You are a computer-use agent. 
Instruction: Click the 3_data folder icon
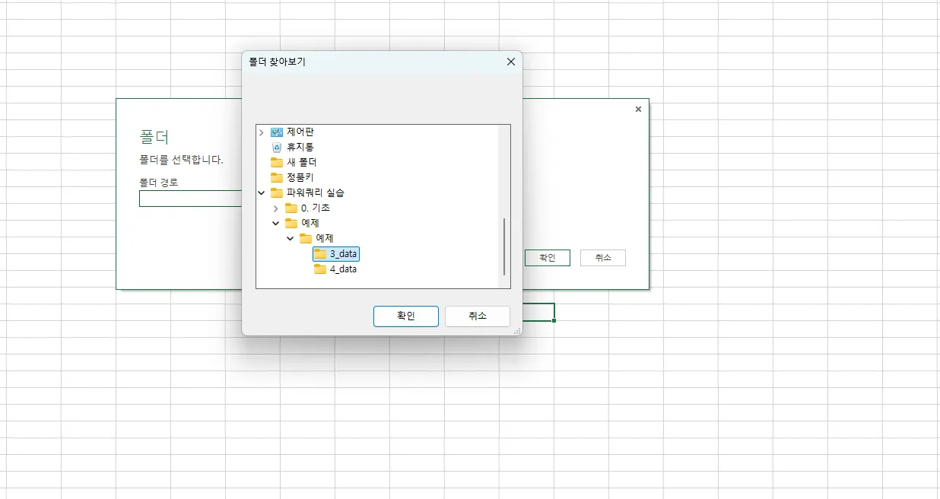tap(319, 254)
